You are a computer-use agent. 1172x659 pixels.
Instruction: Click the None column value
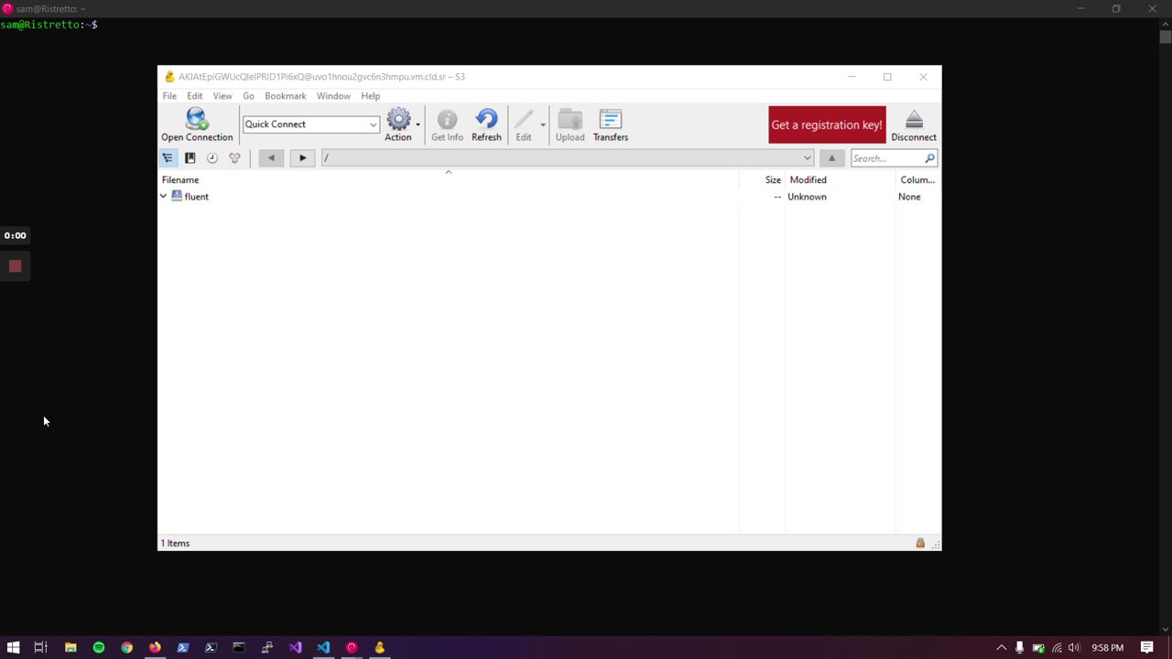[x=909, y=197]
